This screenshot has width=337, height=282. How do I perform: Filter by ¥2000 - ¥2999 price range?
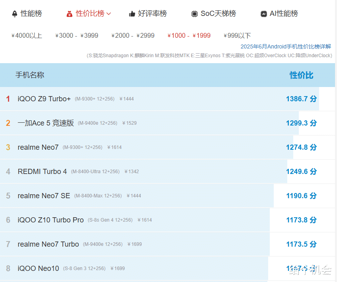133,36
